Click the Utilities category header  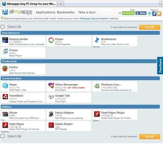point(80,107)
